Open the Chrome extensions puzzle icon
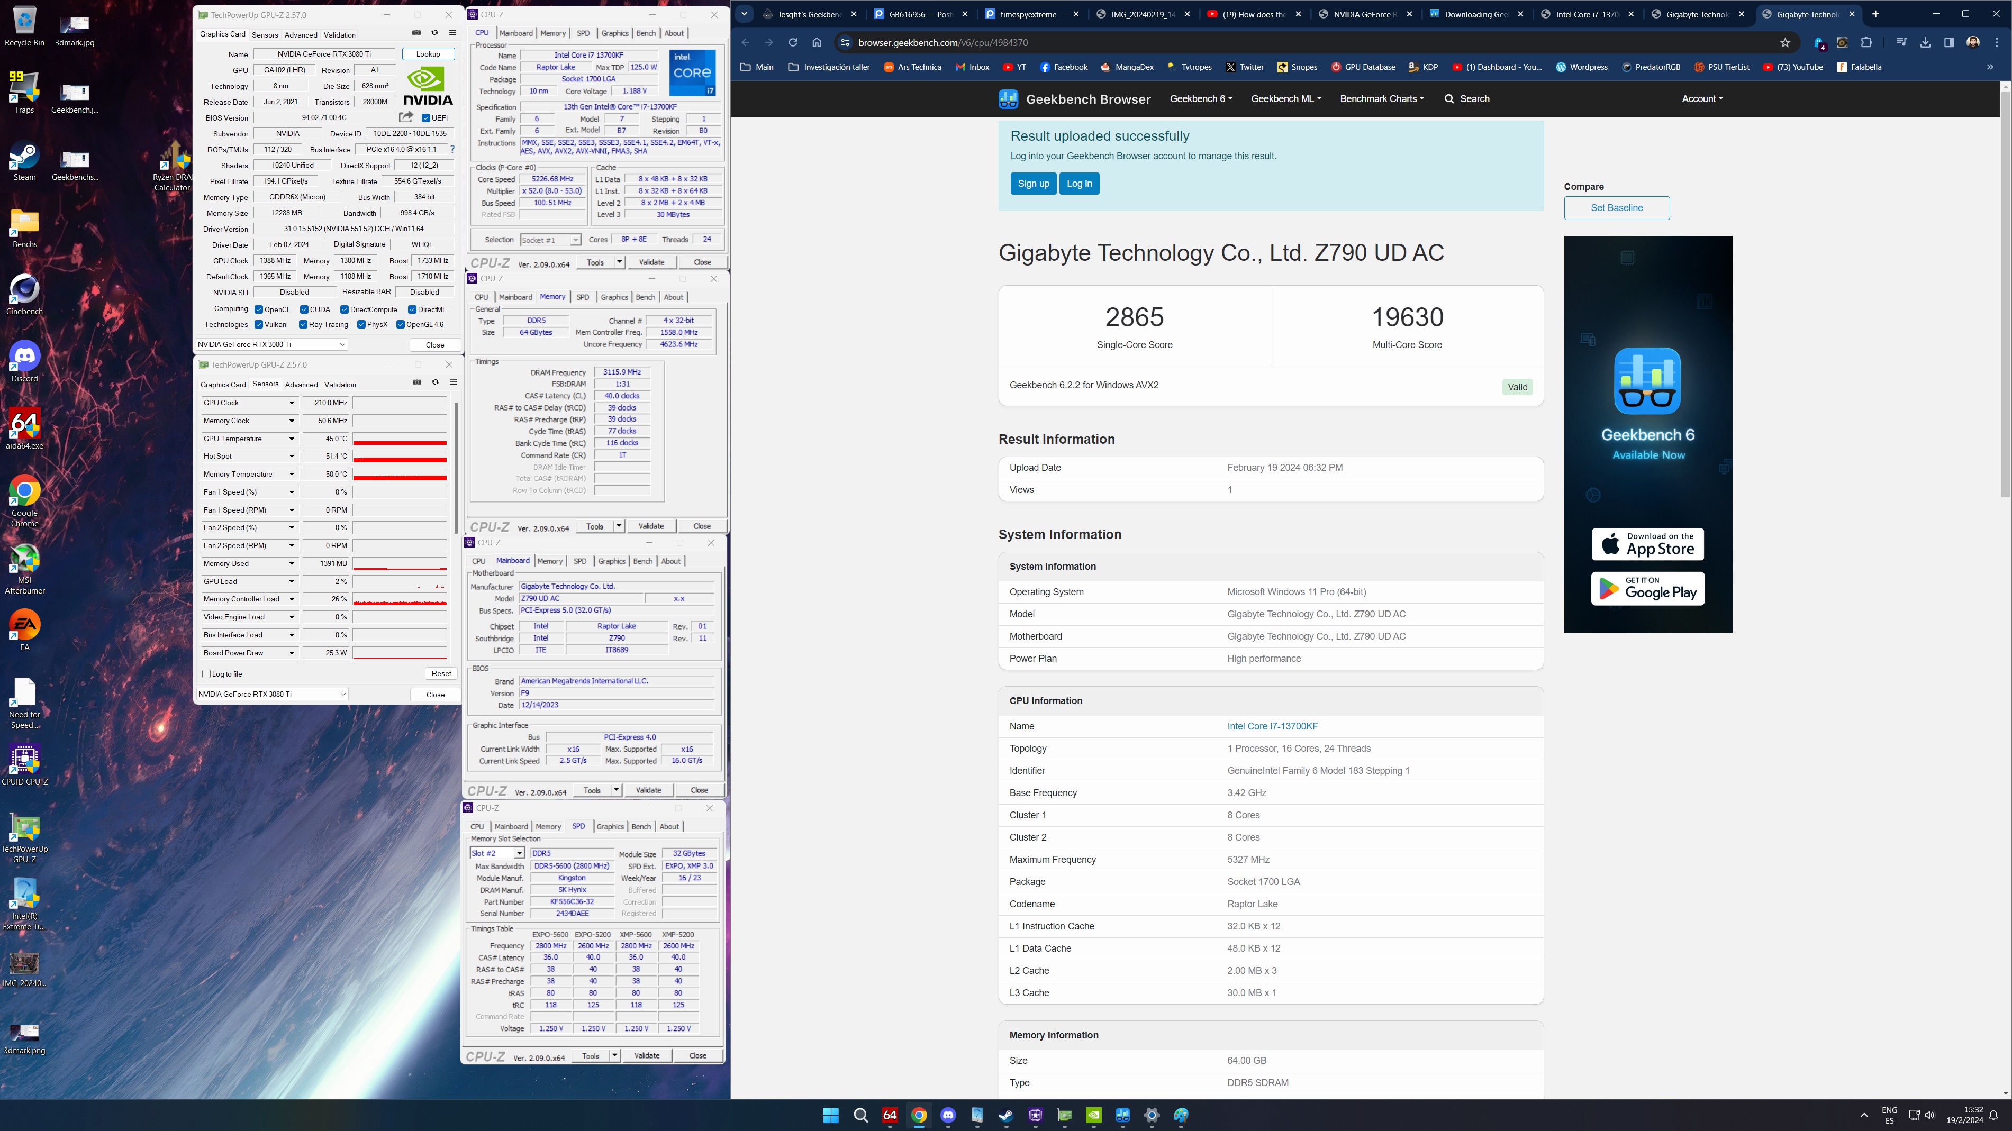The width and height of the screenshot is (2012, 1131). 1866,42
